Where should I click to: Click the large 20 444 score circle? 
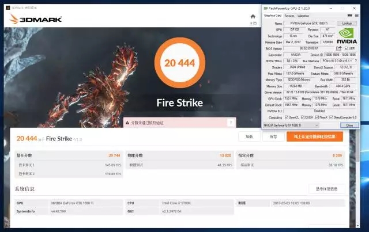click(x=179, y=63)
